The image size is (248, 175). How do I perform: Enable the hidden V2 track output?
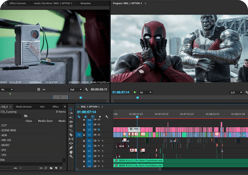pyautogui.click(x=99, y=129)
